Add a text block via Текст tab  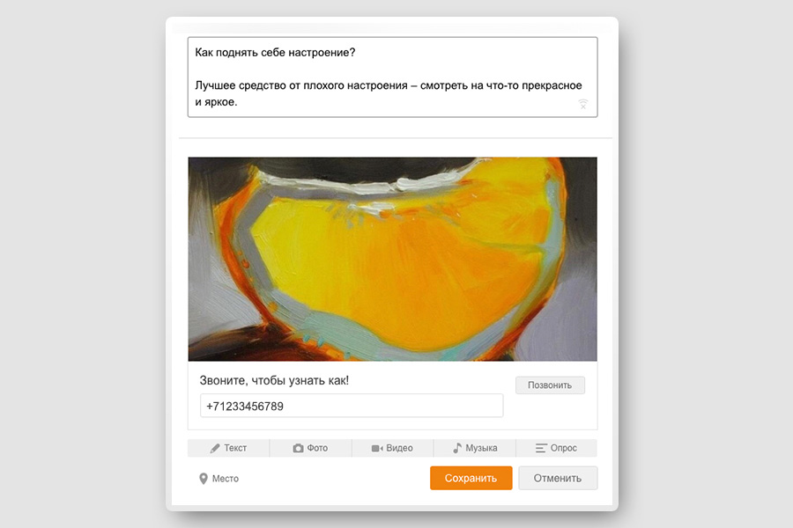point(228,448)
